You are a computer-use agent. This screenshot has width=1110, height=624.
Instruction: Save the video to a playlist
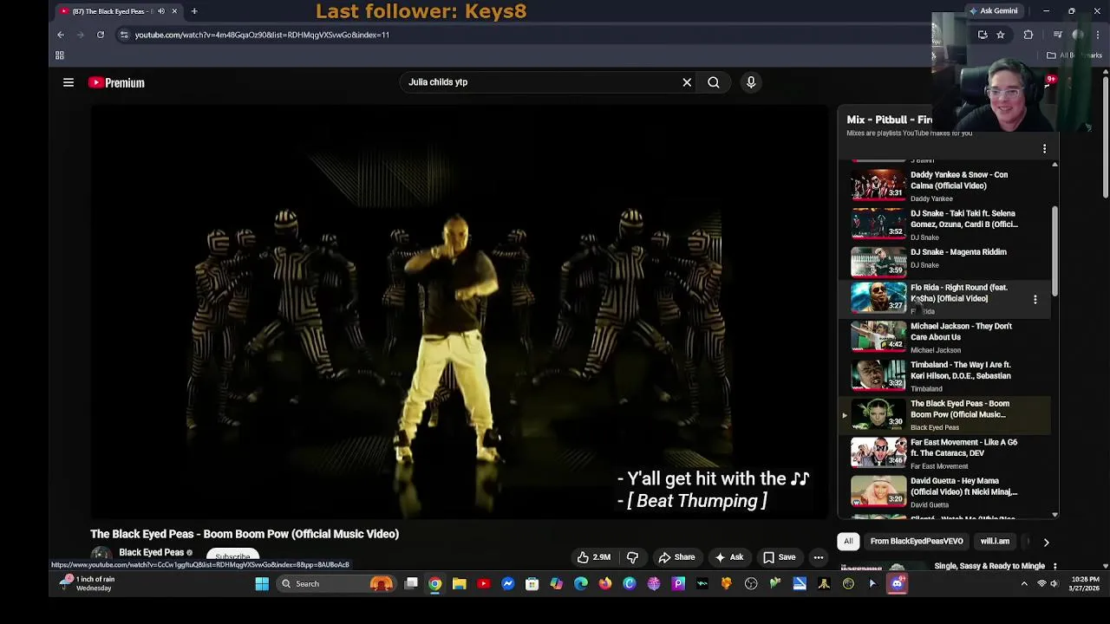tap(779, 557)
